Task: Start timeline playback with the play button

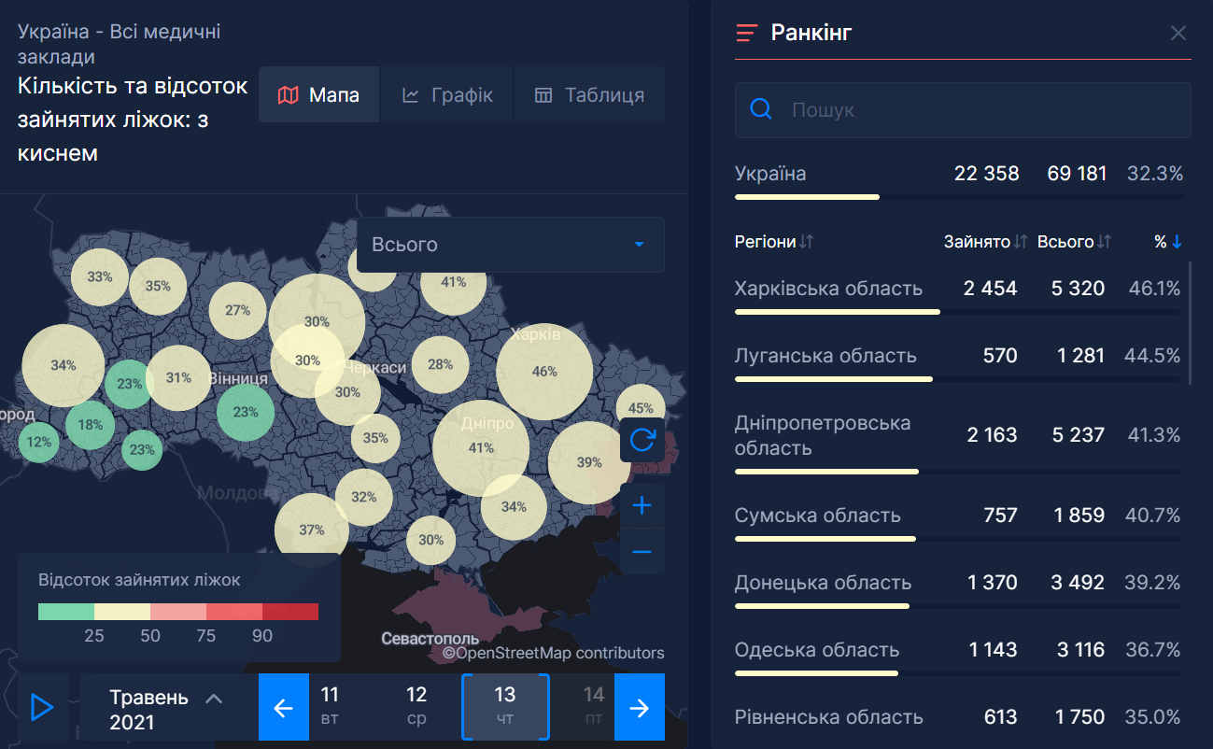Action: pyautogui.click(x=42, y=708)
